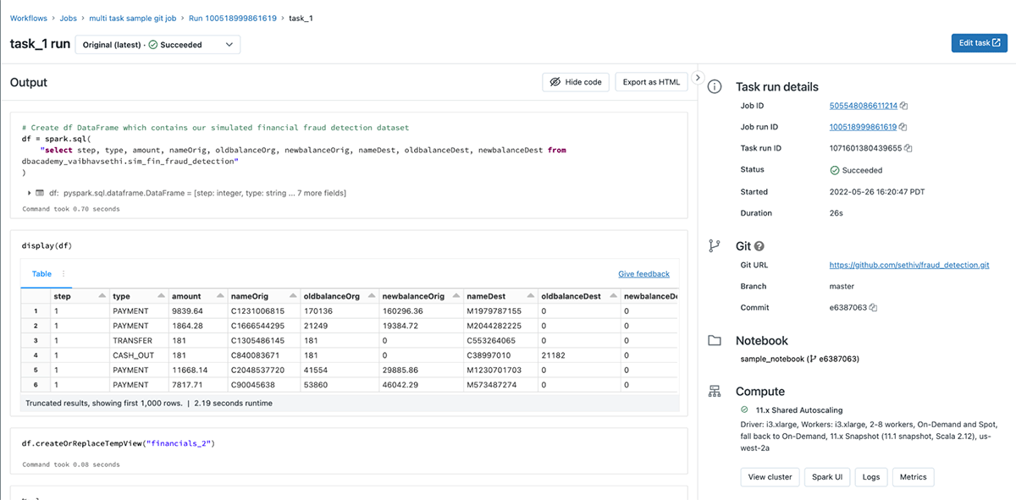This screenshot has width=1016, height=500.
Task: Click the Give feedback link
Action: point(643,274)
